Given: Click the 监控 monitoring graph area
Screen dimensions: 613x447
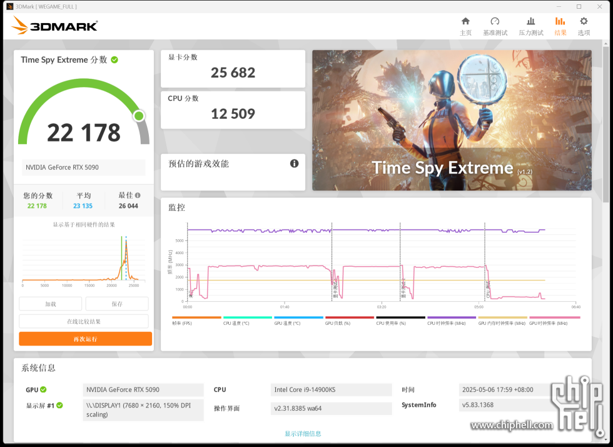Looking at the screenshot, I should point(381,262).
